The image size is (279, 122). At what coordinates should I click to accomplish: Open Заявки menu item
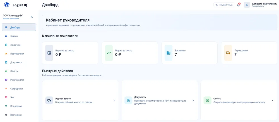(19, 36)
